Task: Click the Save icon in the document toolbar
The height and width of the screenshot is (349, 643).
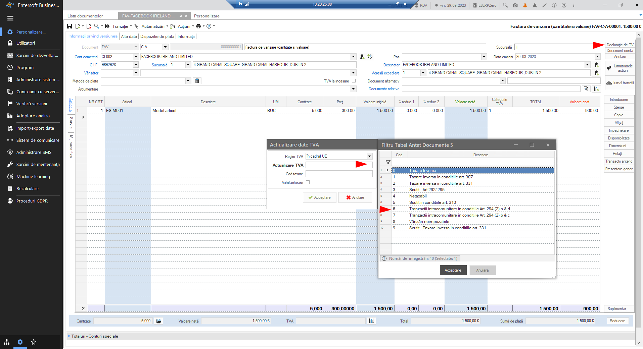Action: pyautogui.click(x=70, y=26)
